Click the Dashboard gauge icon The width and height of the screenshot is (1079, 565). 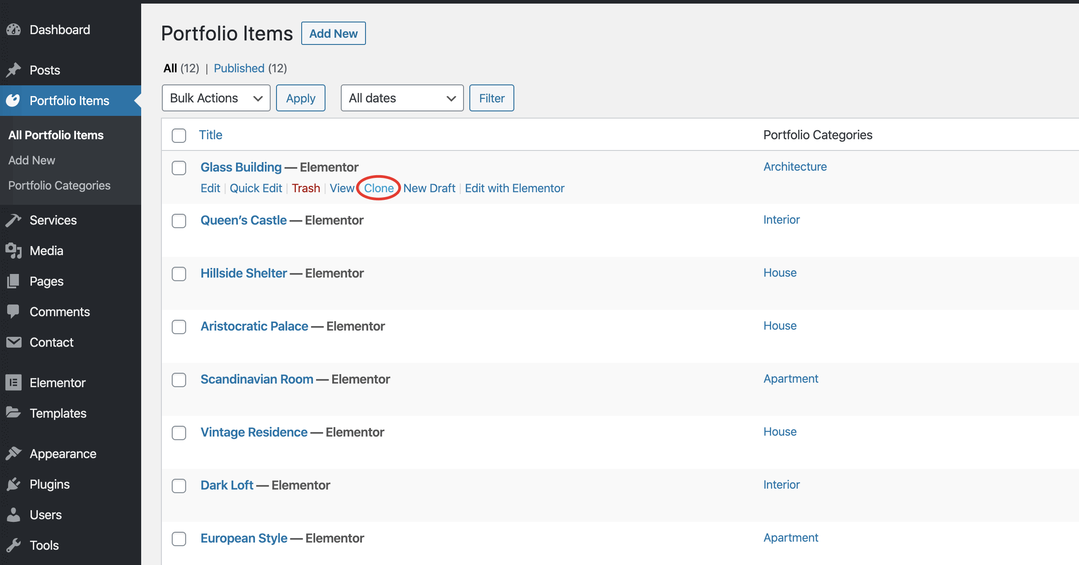tap(13, 30)
